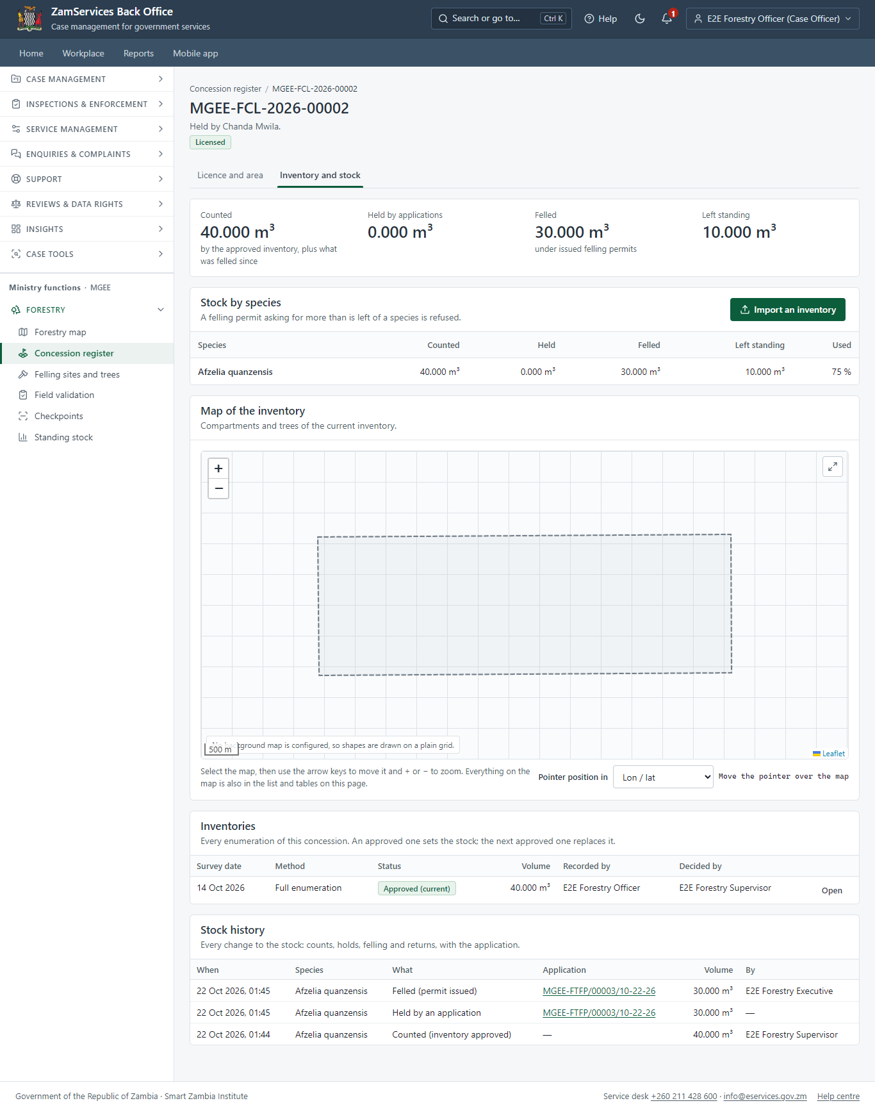Click the Forestry map icon in sidebar
The image size is (875, 1110).
point(23,332)
